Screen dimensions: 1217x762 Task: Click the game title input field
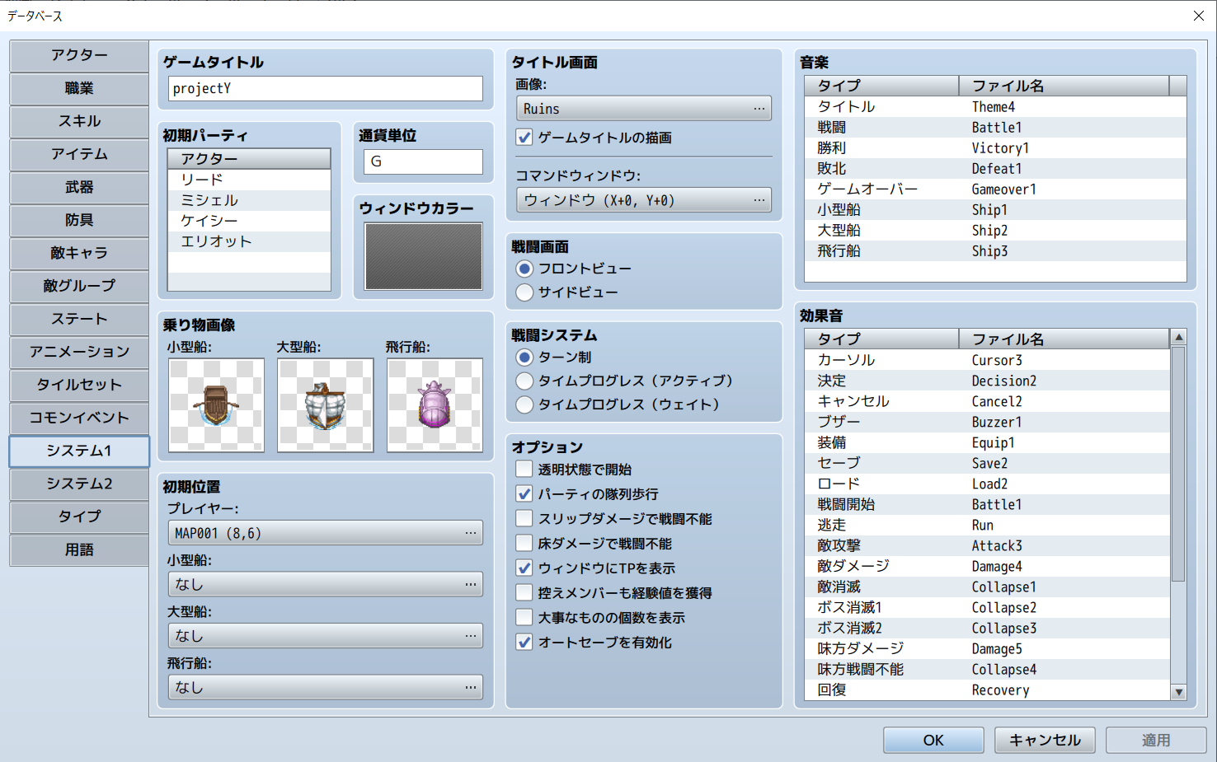(x=326, y=89)
